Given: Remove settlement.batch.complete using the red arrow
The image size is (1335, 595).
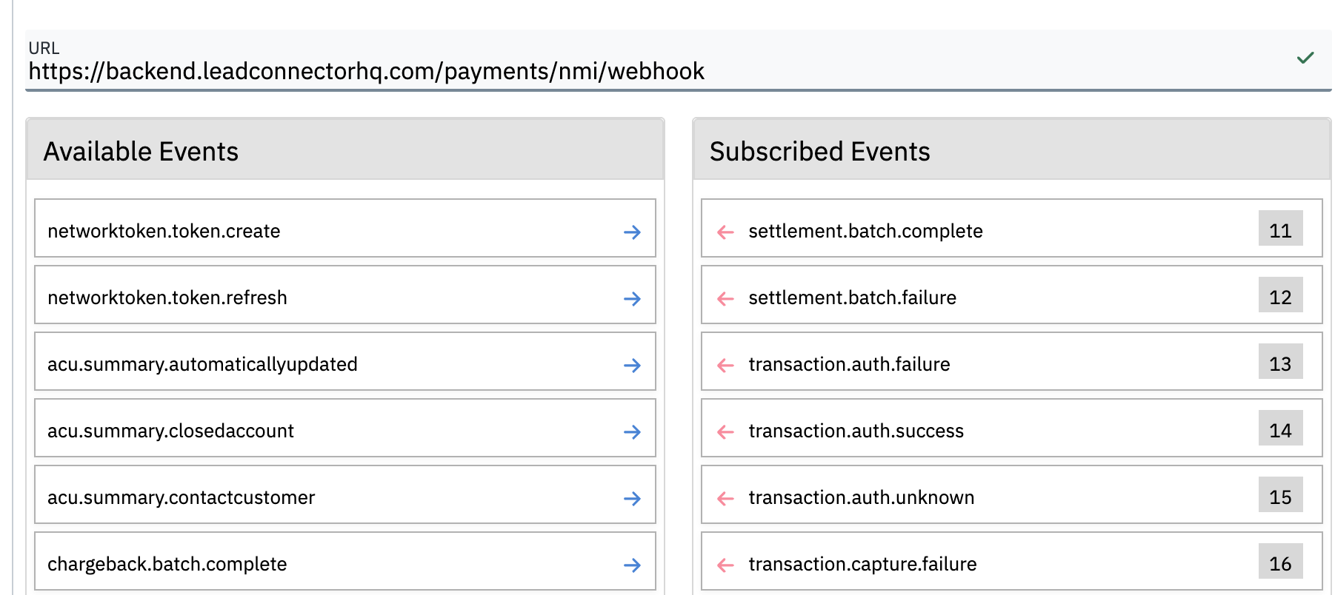Looking at the screenshot, I should (x=726, y=232).
